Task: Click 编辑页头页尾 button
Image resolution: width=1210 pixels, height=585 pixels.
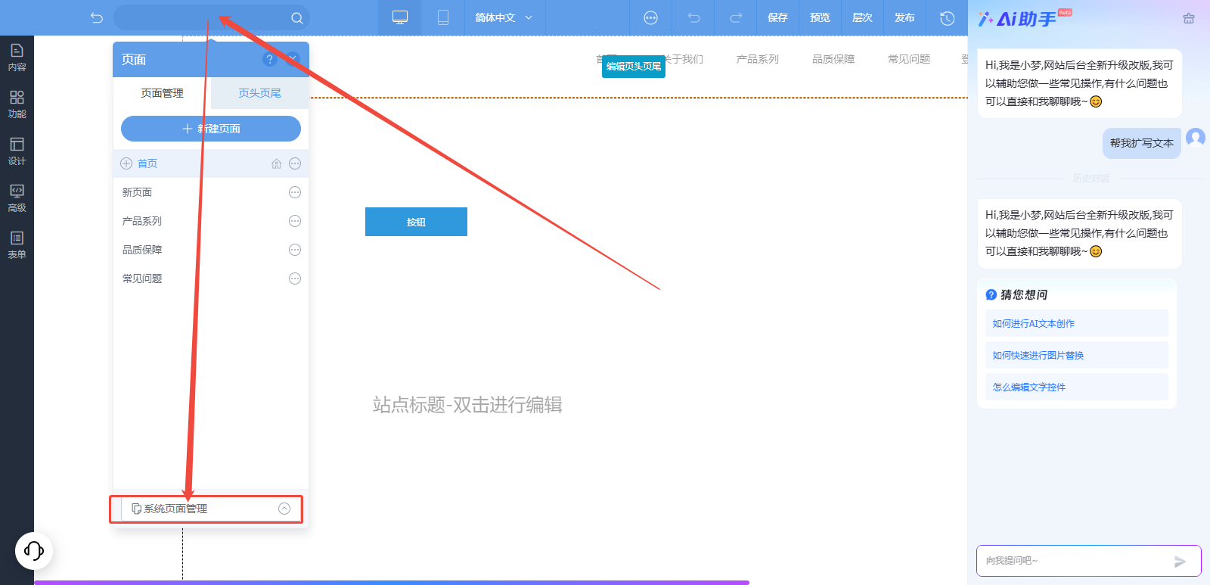Action: pos(634,66)
